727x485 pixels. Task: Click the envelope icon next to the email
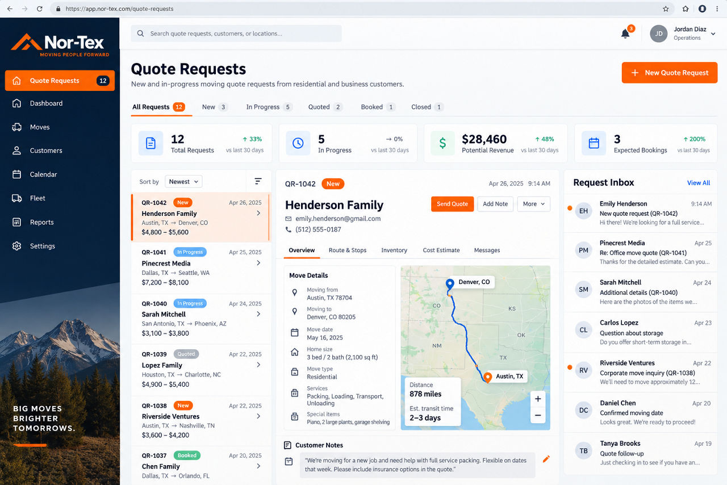point(289,219)
